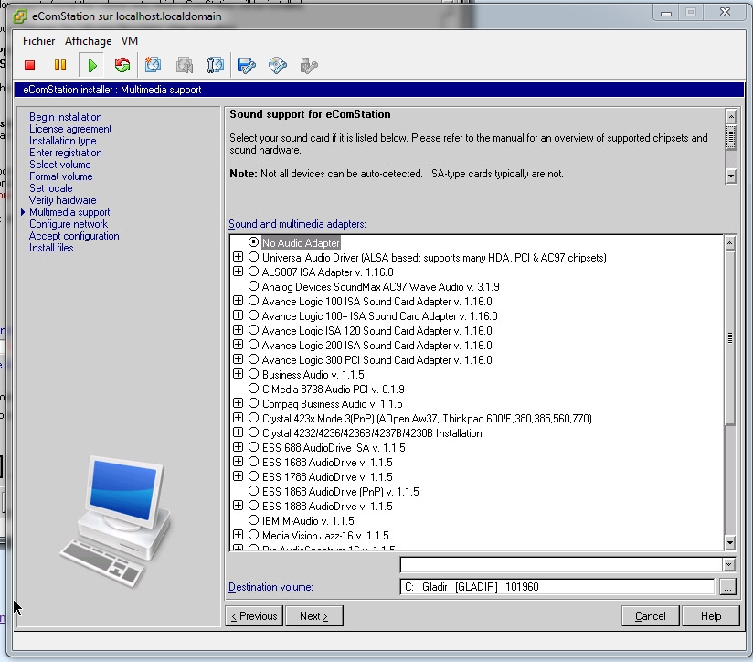Pause the virtual machine

60,65
